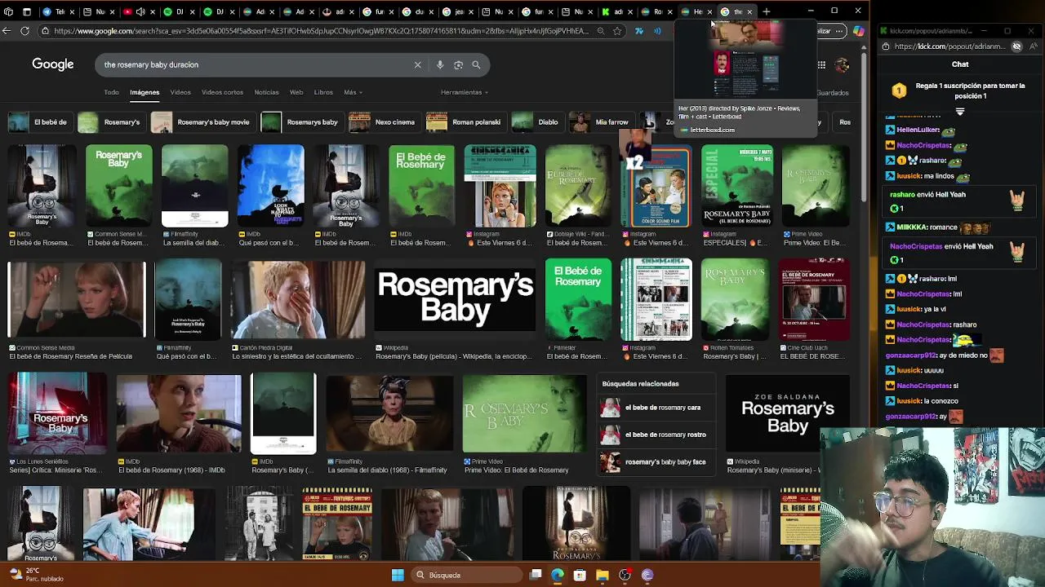1045x587 pixels.
Task: Open the Google account avatar menu
Action: point(843,64)
